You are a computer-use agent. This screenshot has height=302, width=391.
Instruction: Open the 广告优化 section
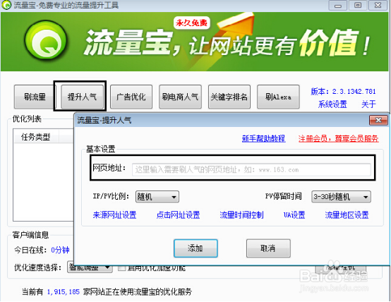click(131, 97)
